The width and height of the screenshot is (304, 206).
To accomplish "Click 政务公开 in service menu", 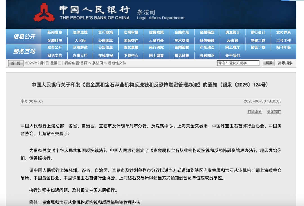I will point(55,47).
